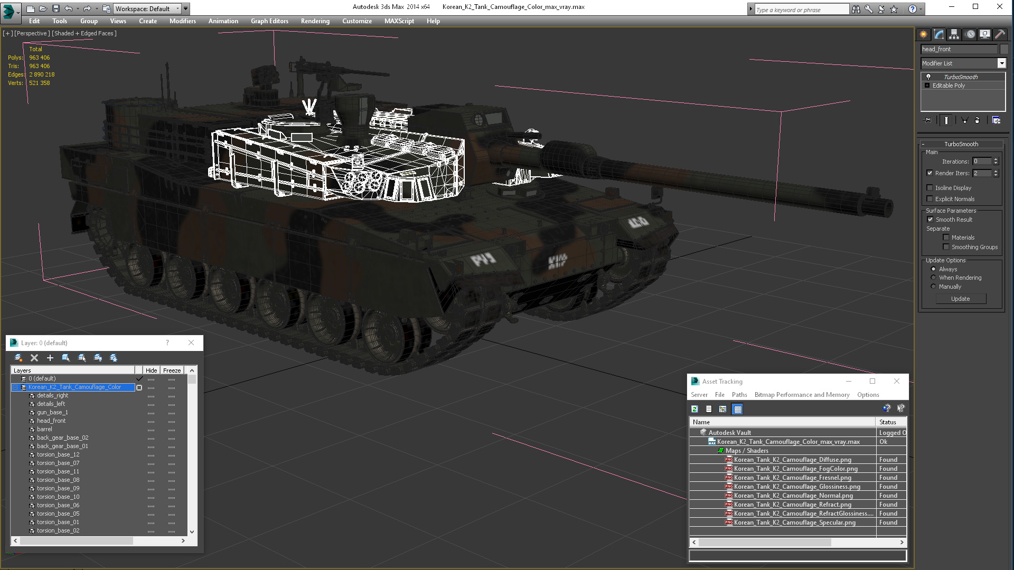Click the Perspective viewport label
Viewport: 1014px width, 570px height.
pyautogui.click(x=32, y=33)
